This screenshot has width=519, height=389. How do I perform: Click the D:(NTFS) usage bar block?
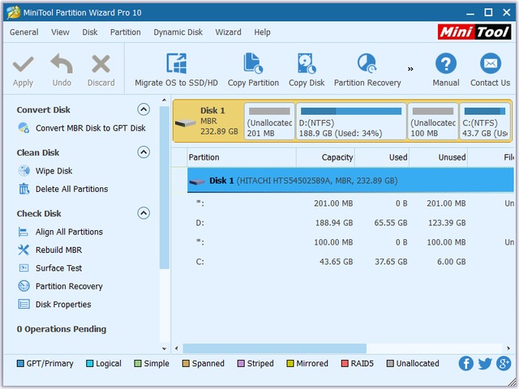tap(350, 121)
